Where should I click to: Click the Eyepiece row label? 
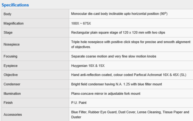click(11, 66)
